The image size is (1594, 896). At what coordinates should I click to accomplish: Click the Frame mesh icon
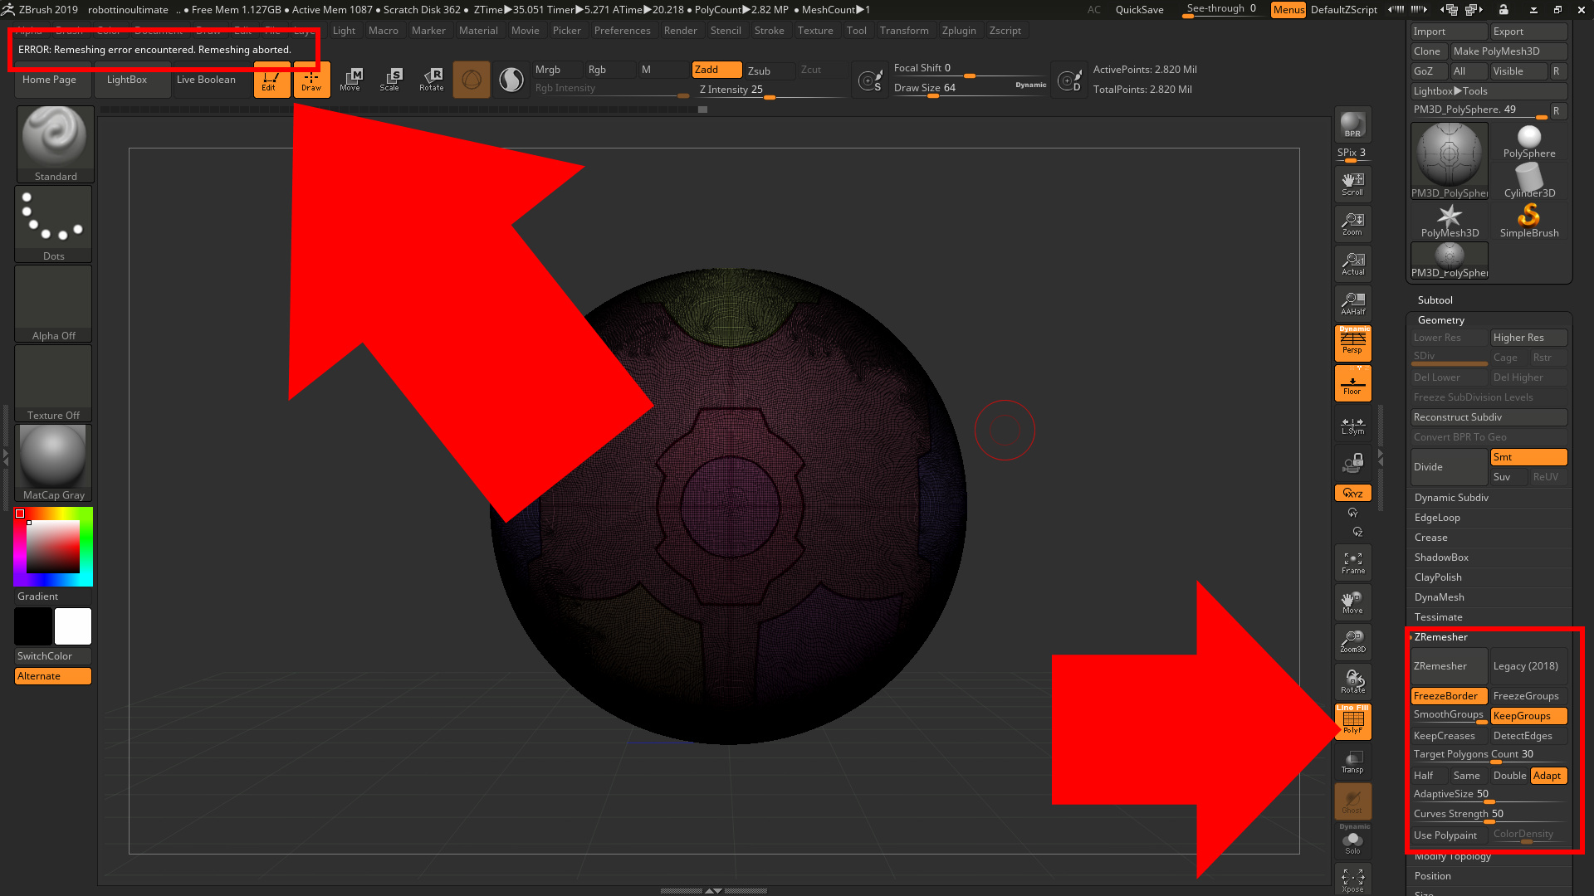(x=1352, y=562)
